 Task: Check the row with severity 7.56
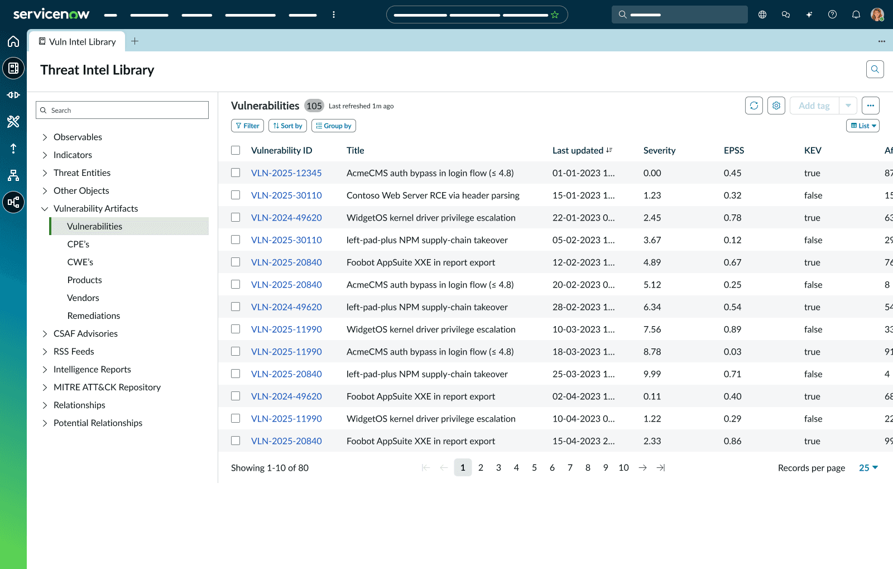(x=236, y=329)
